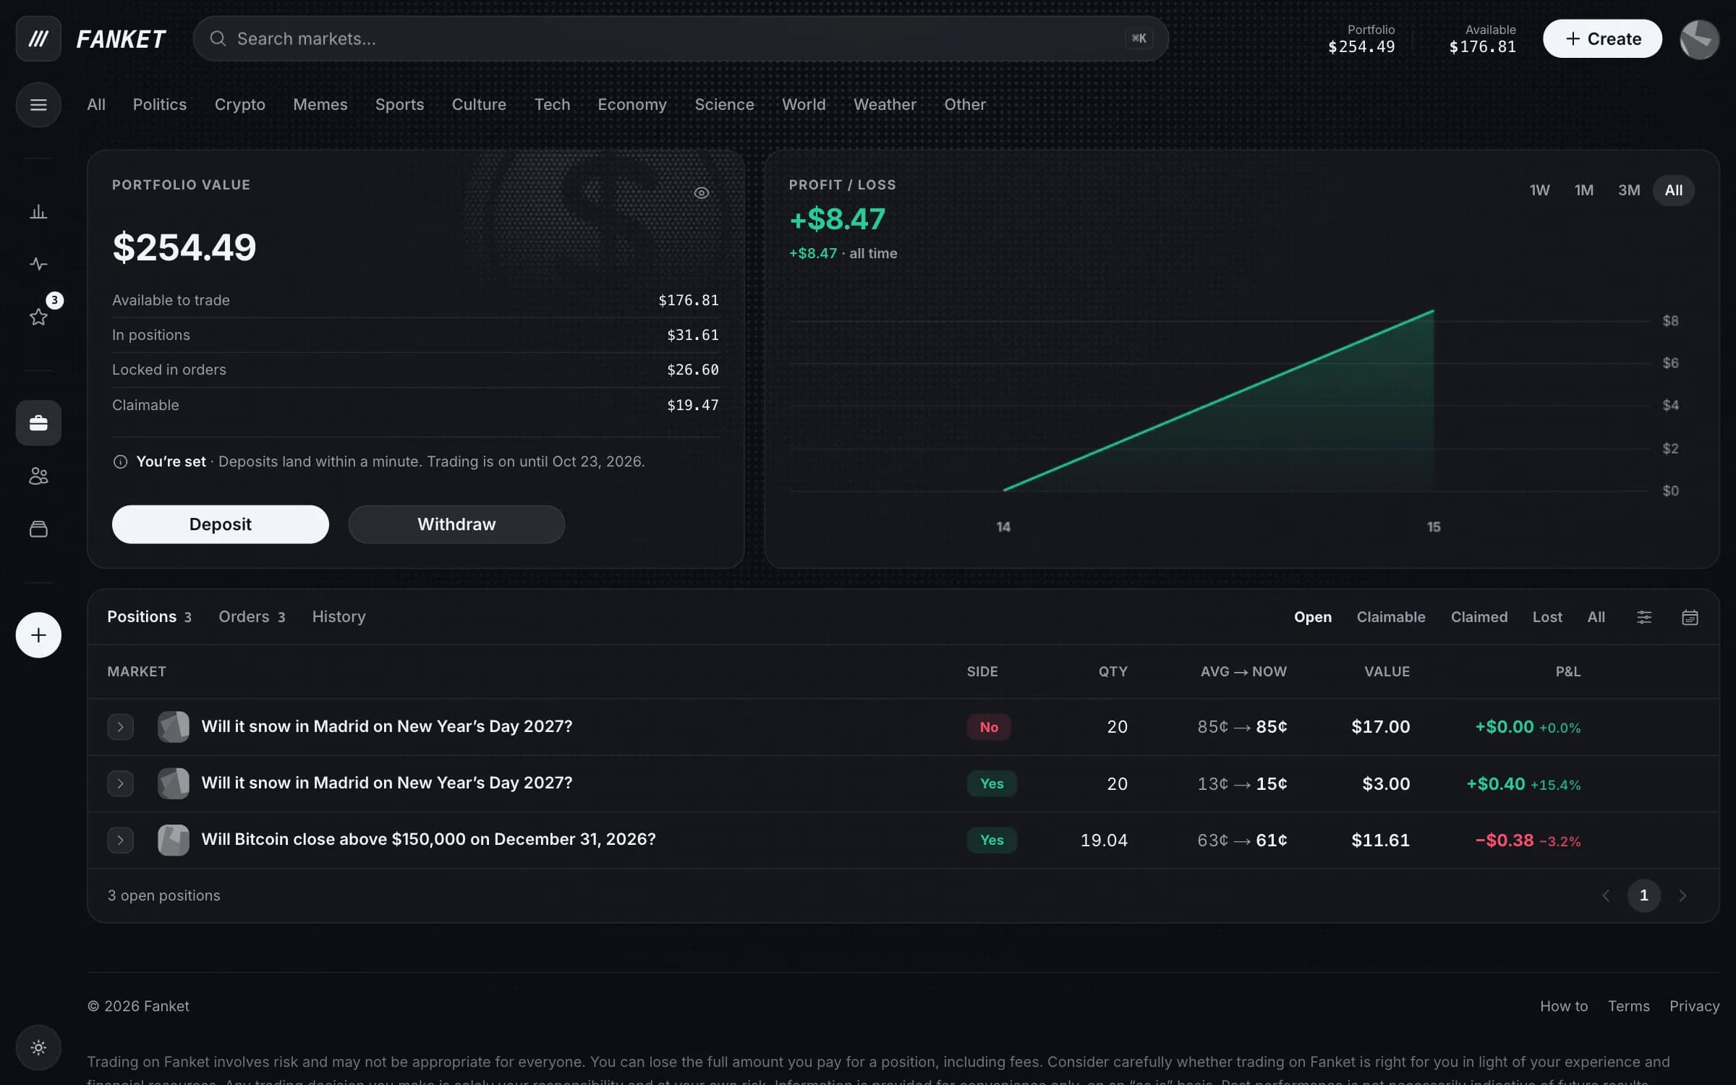Expand the Bitcoin $150,000 position row
1736x1085 pixels.
(x=120, y=840)
